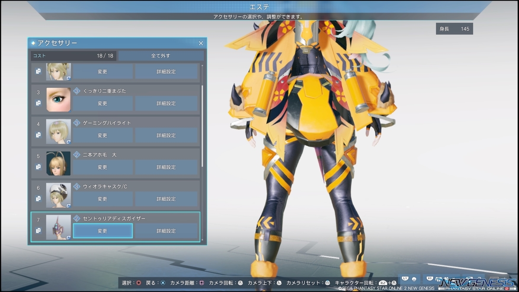Close the アクセサリー panel with X
The image size is (519, 292).
coord(201,43)
